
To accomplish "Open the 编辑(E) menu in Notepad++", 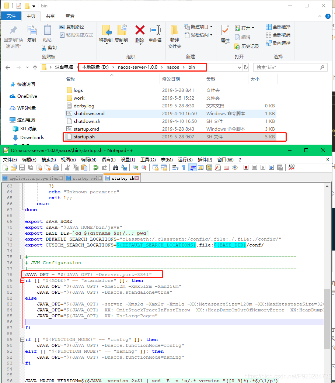I will coord(29,160).
